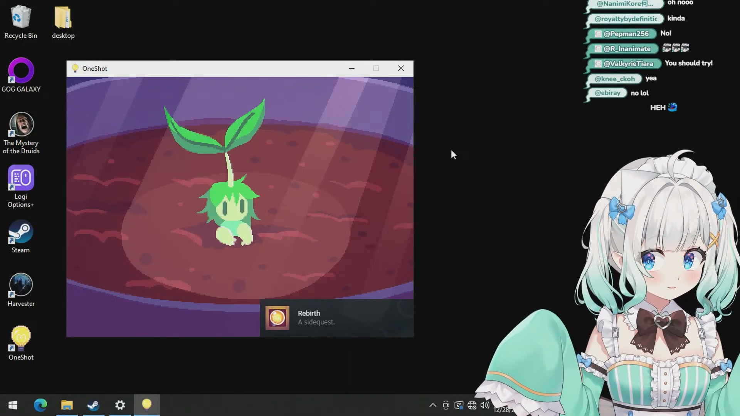
Task: Expand the hidden system tray icons chevron
Action: tap(433, 405)
